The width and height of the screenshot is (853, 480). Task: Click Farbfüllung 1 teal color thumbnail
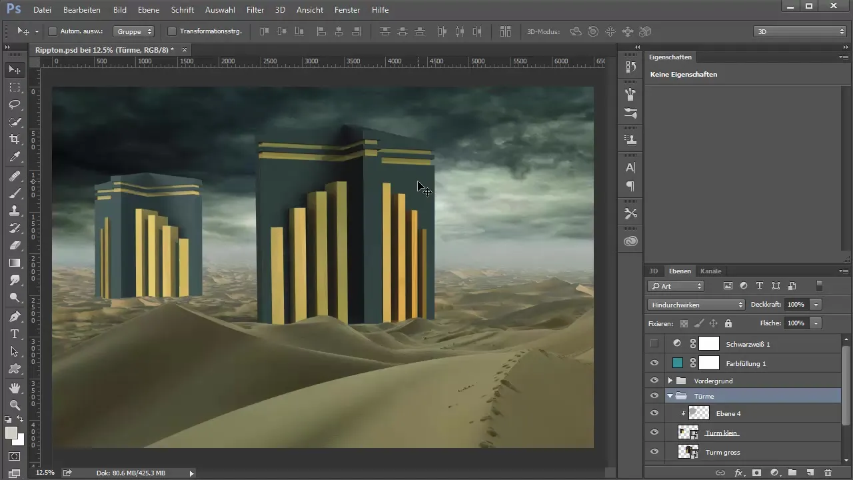click(x=678, y=363)
